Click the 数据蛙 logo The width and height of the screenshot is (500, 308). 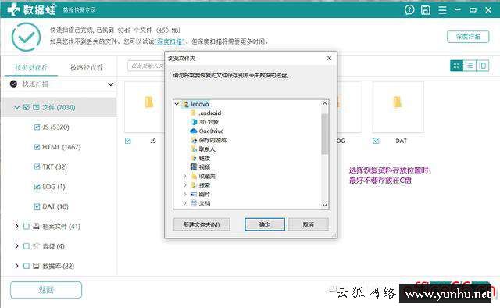31,9
